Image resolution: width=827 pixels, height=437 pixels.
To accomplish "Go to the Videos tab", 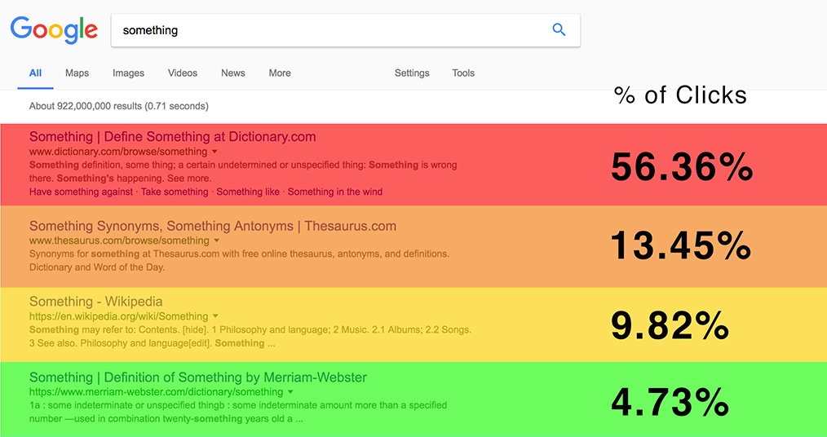I will pyautogui.click(x=183, y=73).
